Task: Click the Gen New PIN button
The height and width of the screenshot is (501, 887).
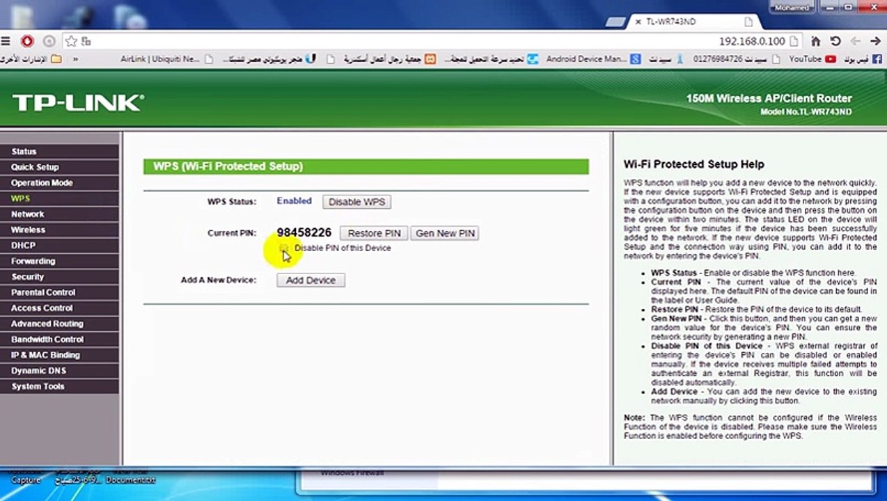Action: click(x=445, y=233)
